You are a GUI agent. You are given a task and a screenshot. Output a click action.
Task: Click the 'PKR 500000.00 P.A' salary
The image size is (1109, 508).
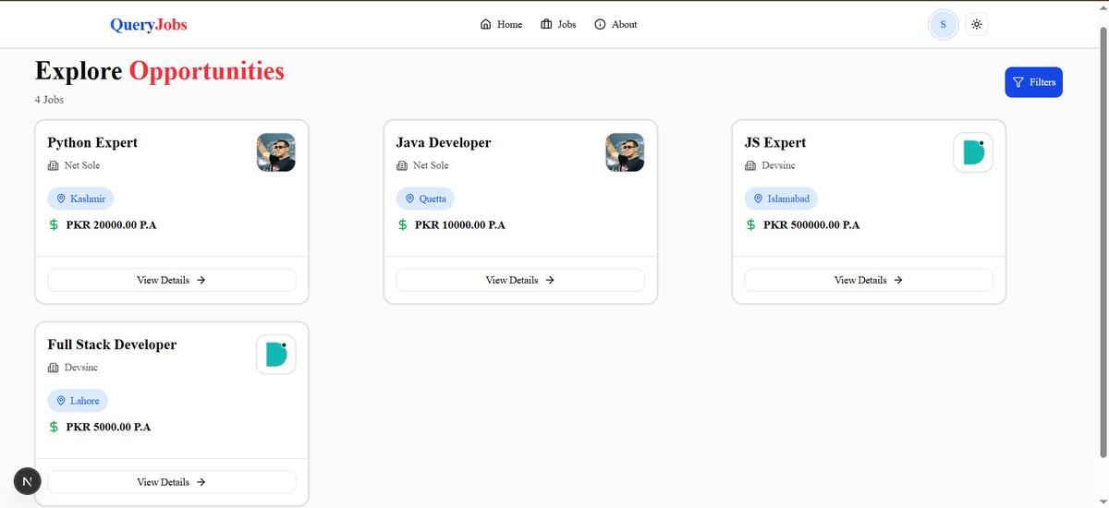pyautogui.click(x=811, y=224)
